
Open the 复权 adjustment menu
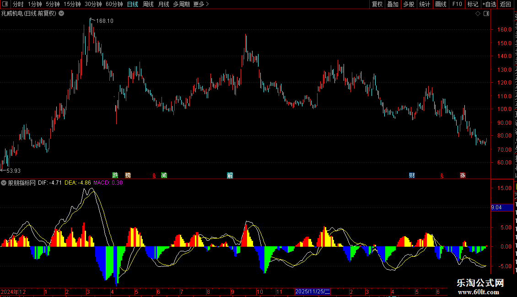[x=377, y=4]
